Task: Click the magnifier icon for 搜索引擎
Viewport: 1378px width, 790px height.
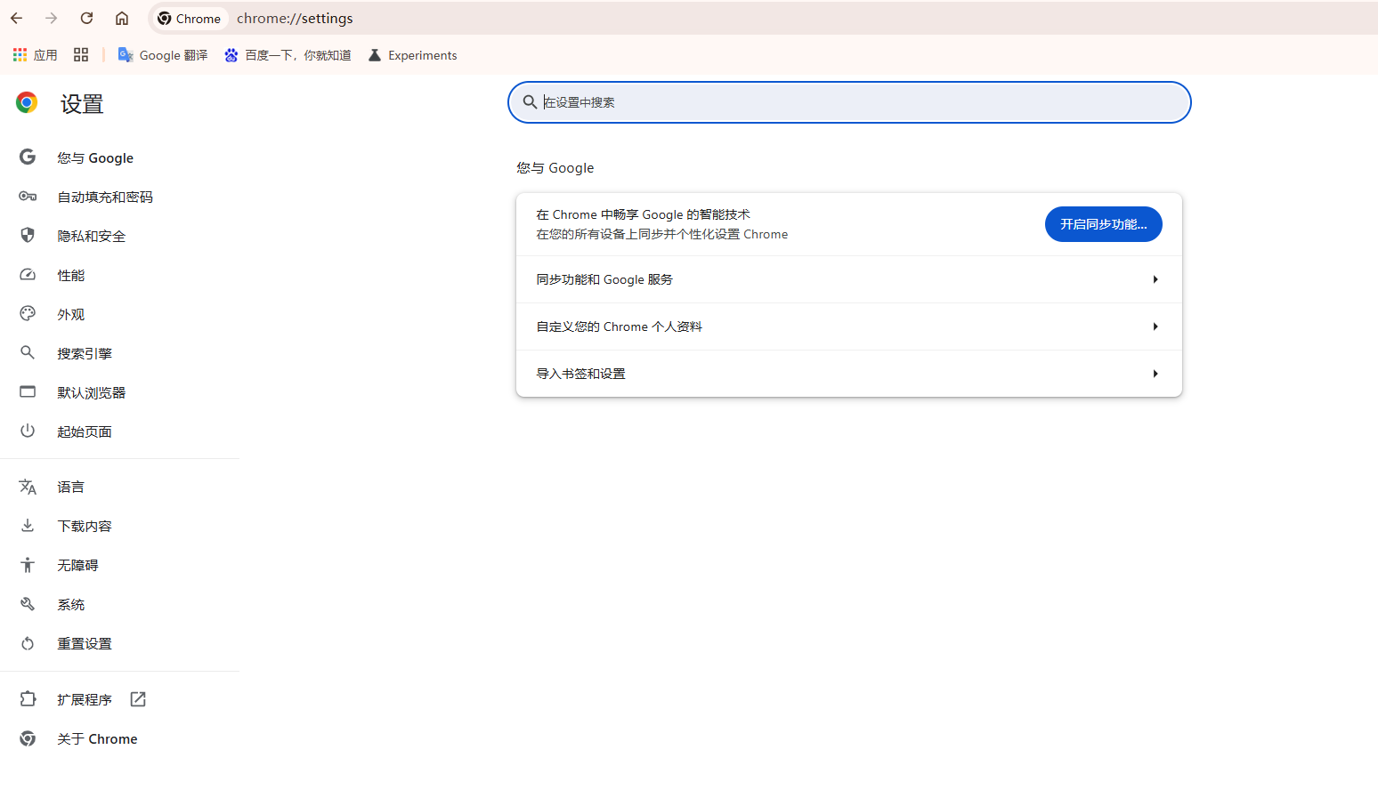Action: point(28,353)
